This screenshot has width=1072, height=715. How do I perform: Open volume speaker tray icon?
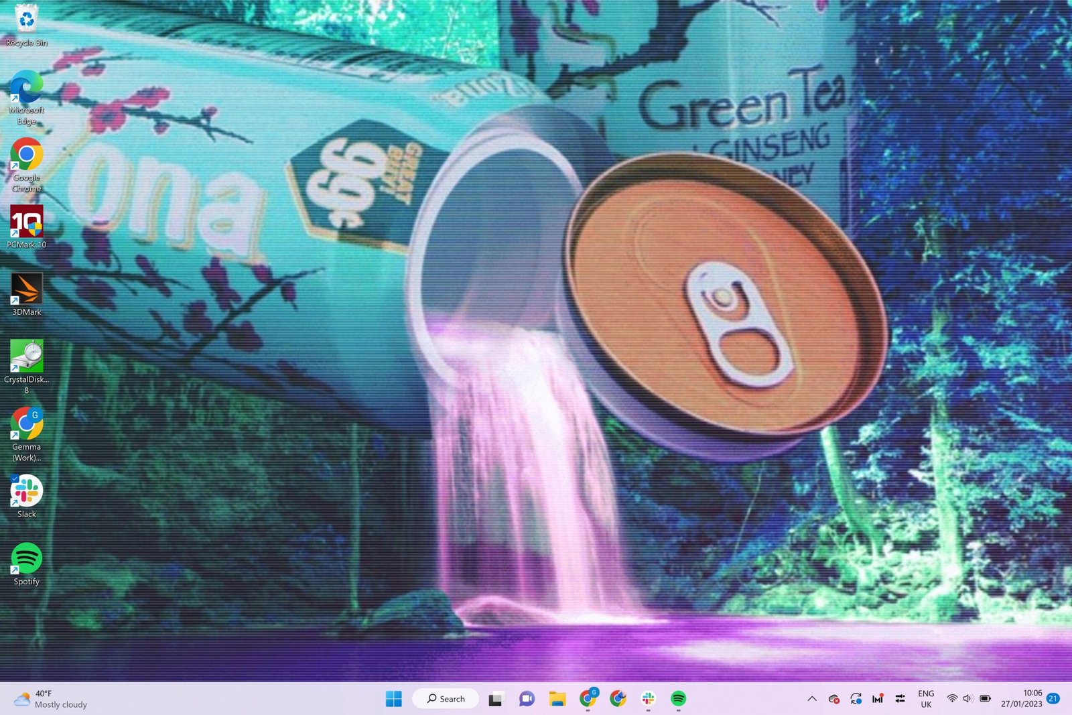[x=967, y=699]
